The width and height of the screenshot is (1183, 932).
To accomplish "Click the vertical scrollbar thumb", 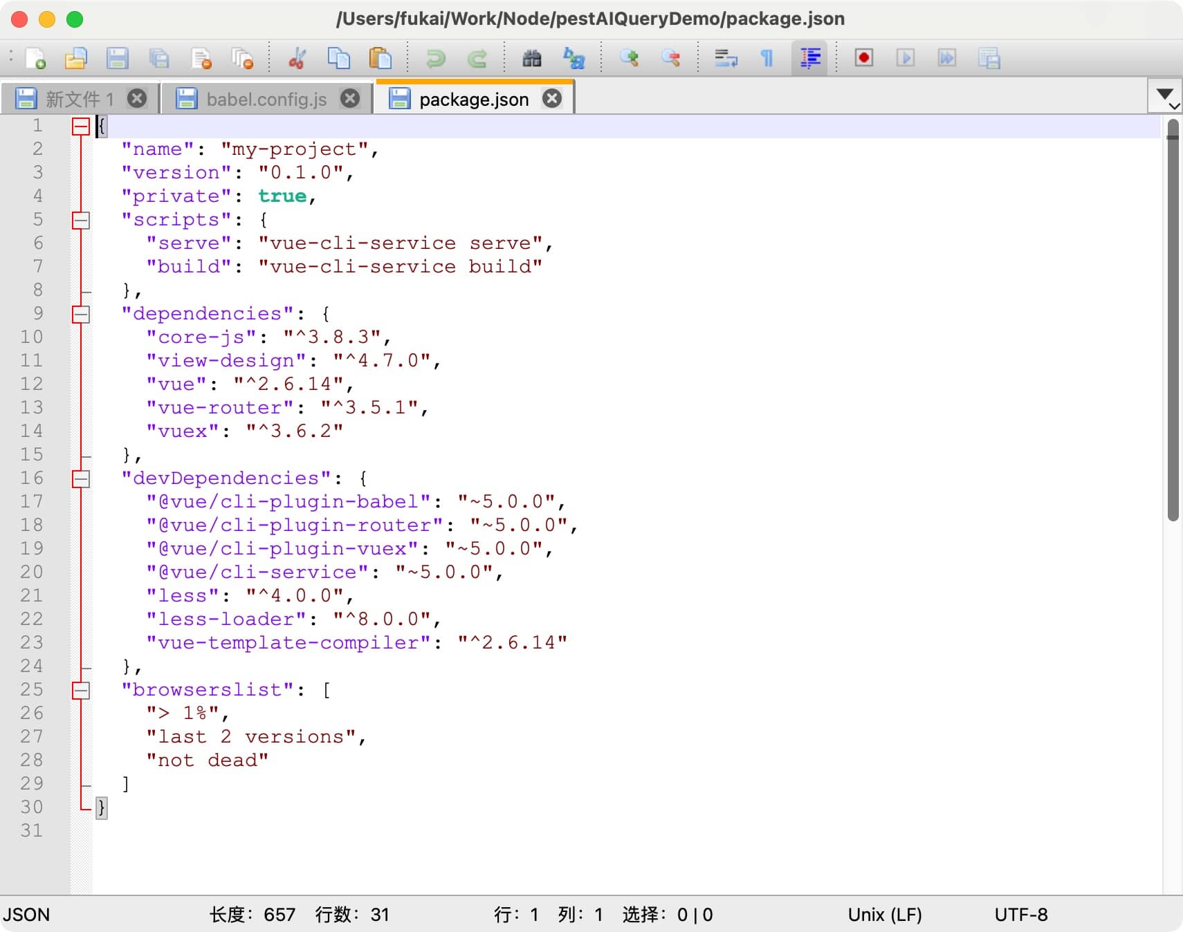I will (1172, 320).
